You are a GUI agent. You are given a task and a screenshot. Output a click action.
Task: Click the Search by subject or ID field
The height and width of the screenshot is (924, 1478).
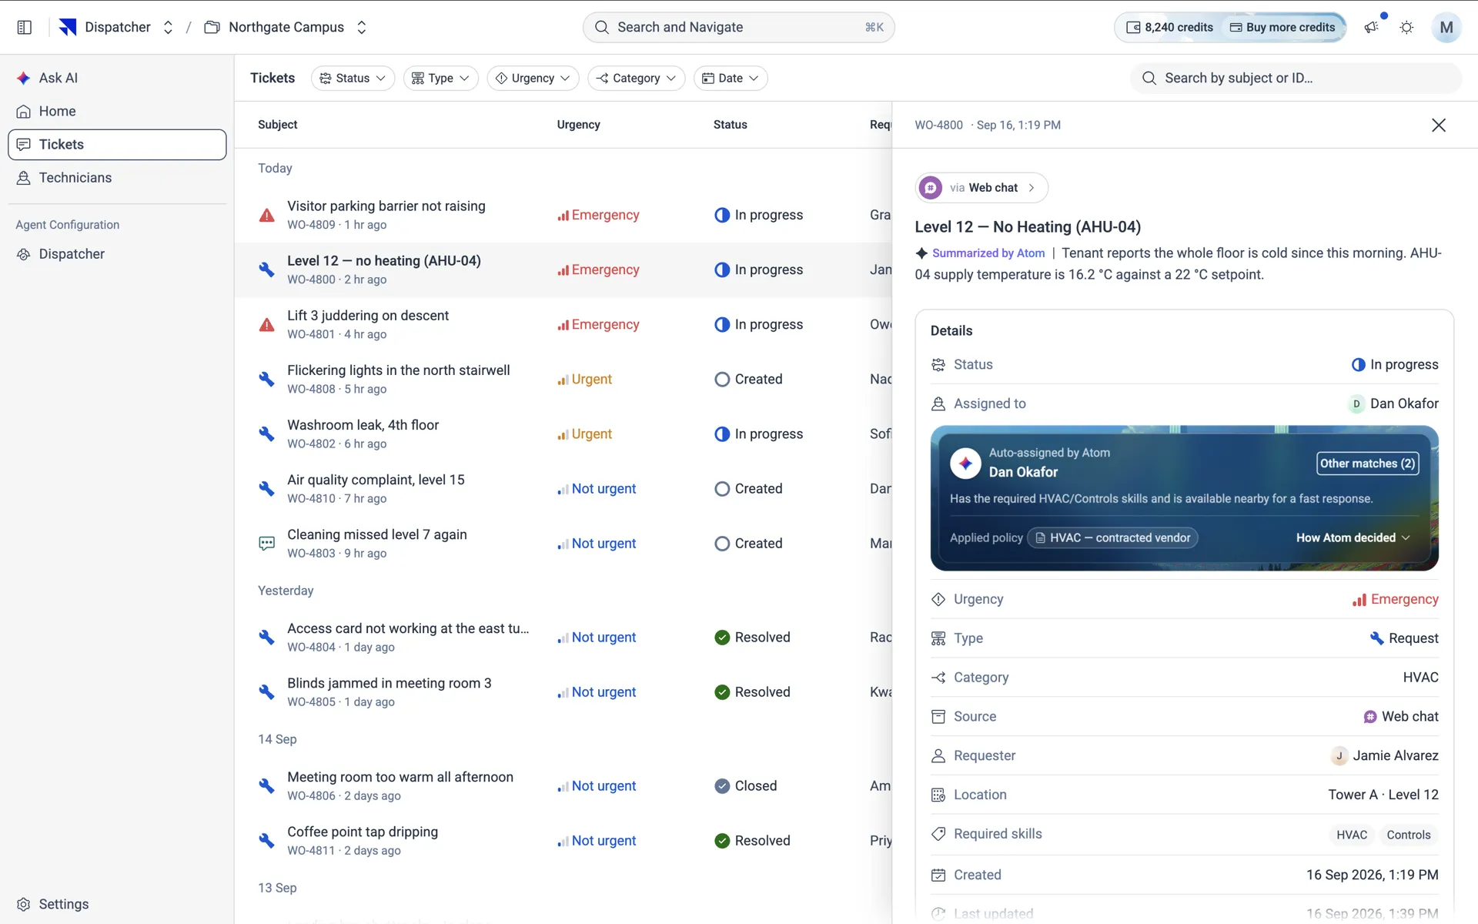click(x=1296, y=78)
